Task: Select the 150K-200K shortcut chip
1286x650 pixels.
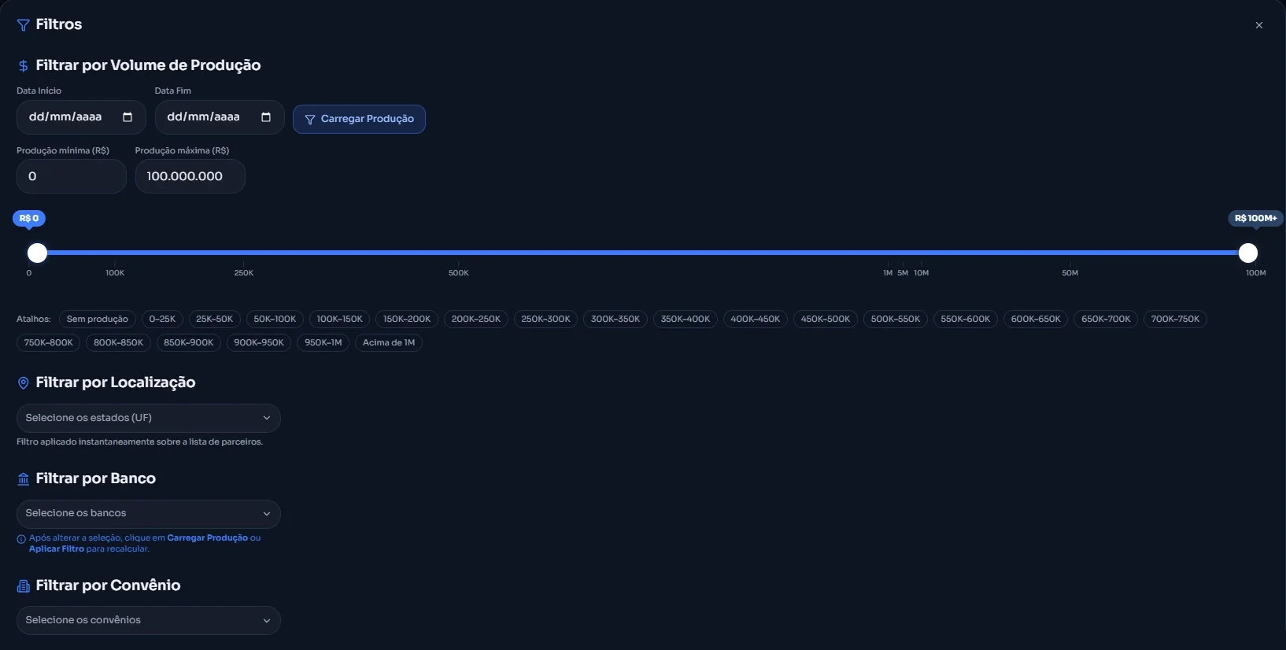Action: pos(407,319)
